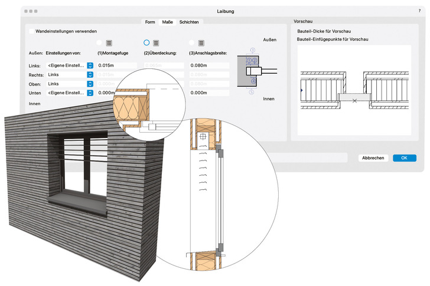
Task: Select the Montagefuge radio button
Action: click(x=100, y=43)
